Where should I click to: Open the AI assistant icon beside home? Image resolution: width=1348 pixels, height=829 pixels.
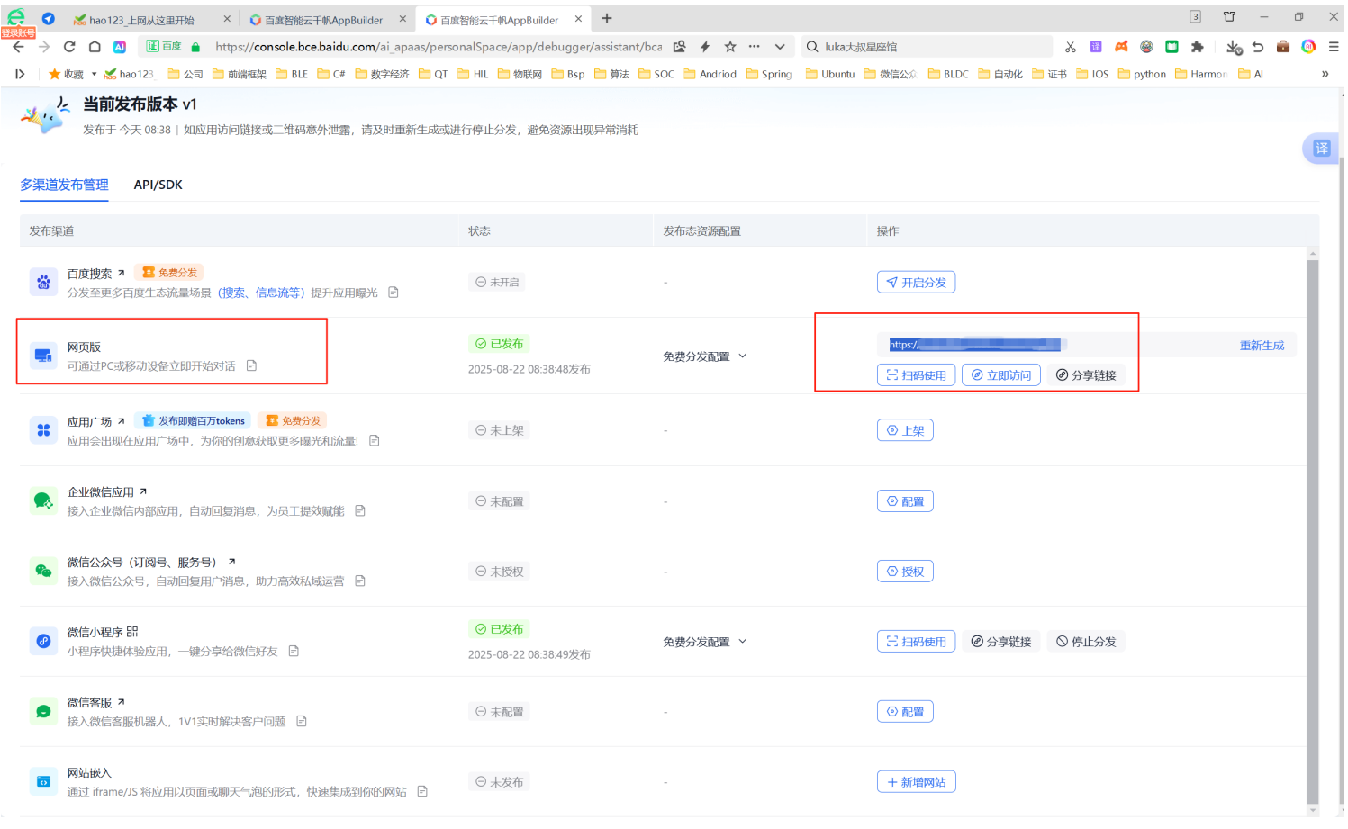tap(120, 47)
